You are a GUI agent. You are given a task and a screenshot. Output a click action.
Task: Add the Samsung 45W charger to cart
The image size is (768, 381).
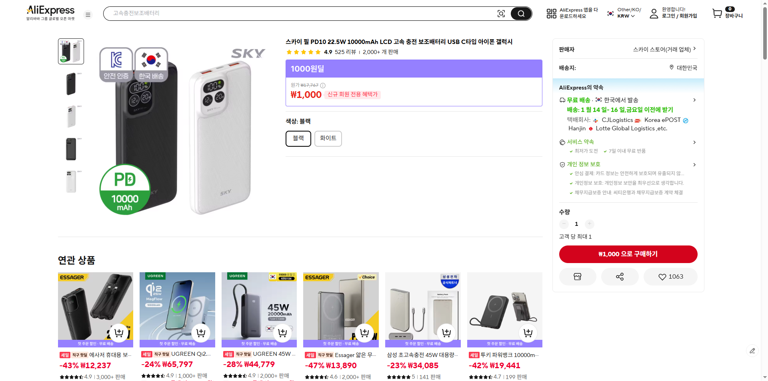[446, 332]
